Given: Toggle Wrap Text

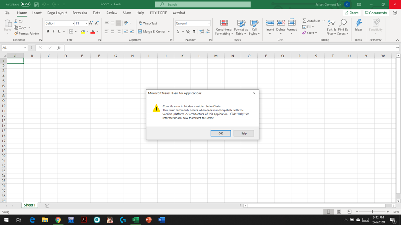Looking at the screenshot, I should pos(148,23).
